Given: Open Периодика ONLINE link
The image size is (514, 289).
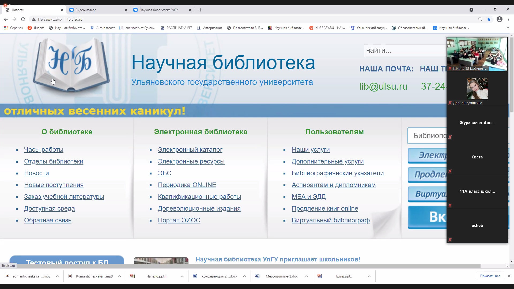Looking at the screenshot, I should coord(187,185).
